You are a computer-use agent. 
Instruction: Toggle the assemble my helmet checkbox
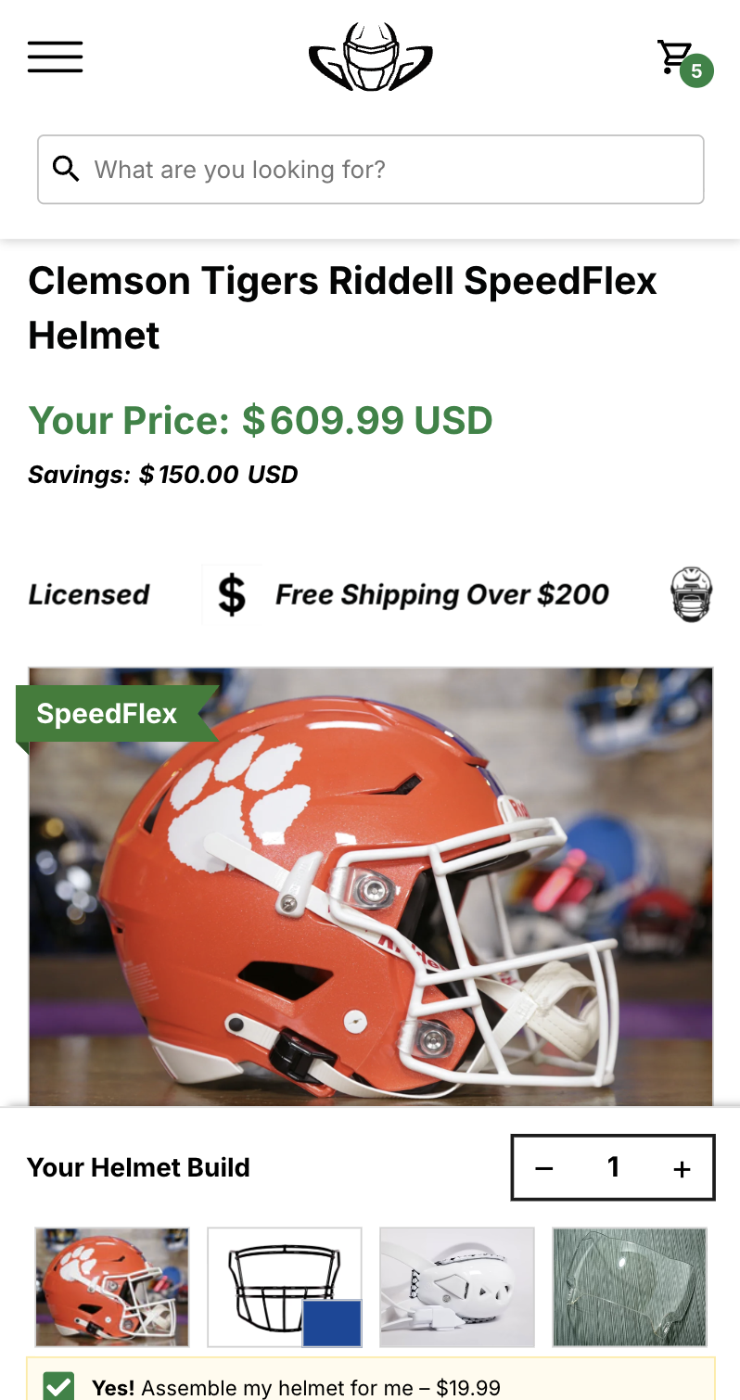(59, 1386)
